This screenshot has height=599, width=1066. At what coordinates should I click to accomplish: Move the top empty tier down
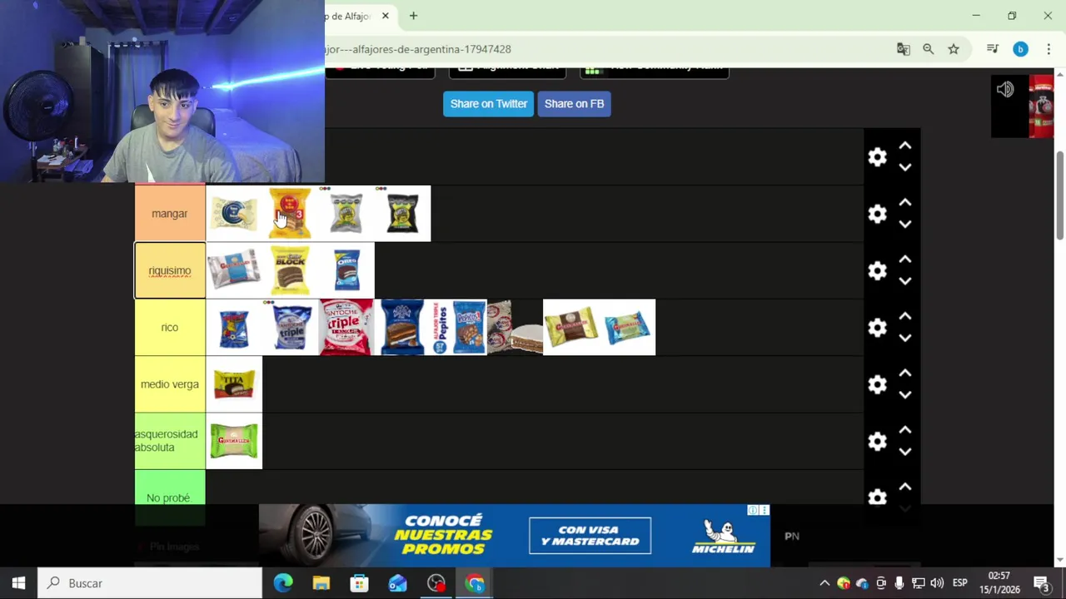[x=905, y=167]
